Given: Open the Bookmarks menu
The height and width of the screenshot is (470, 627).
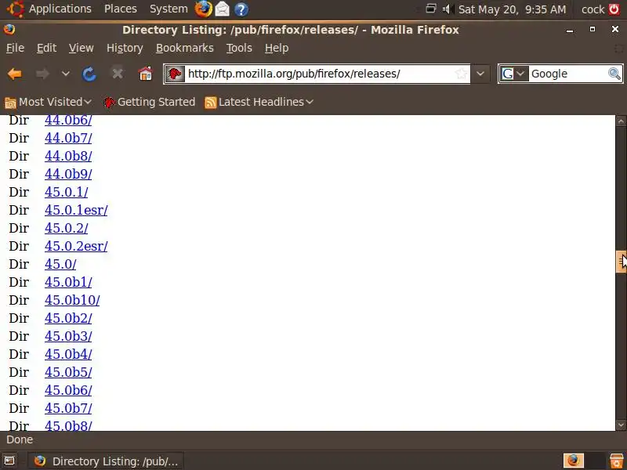Looking at the screenshot, I should (x=185, y=48).
